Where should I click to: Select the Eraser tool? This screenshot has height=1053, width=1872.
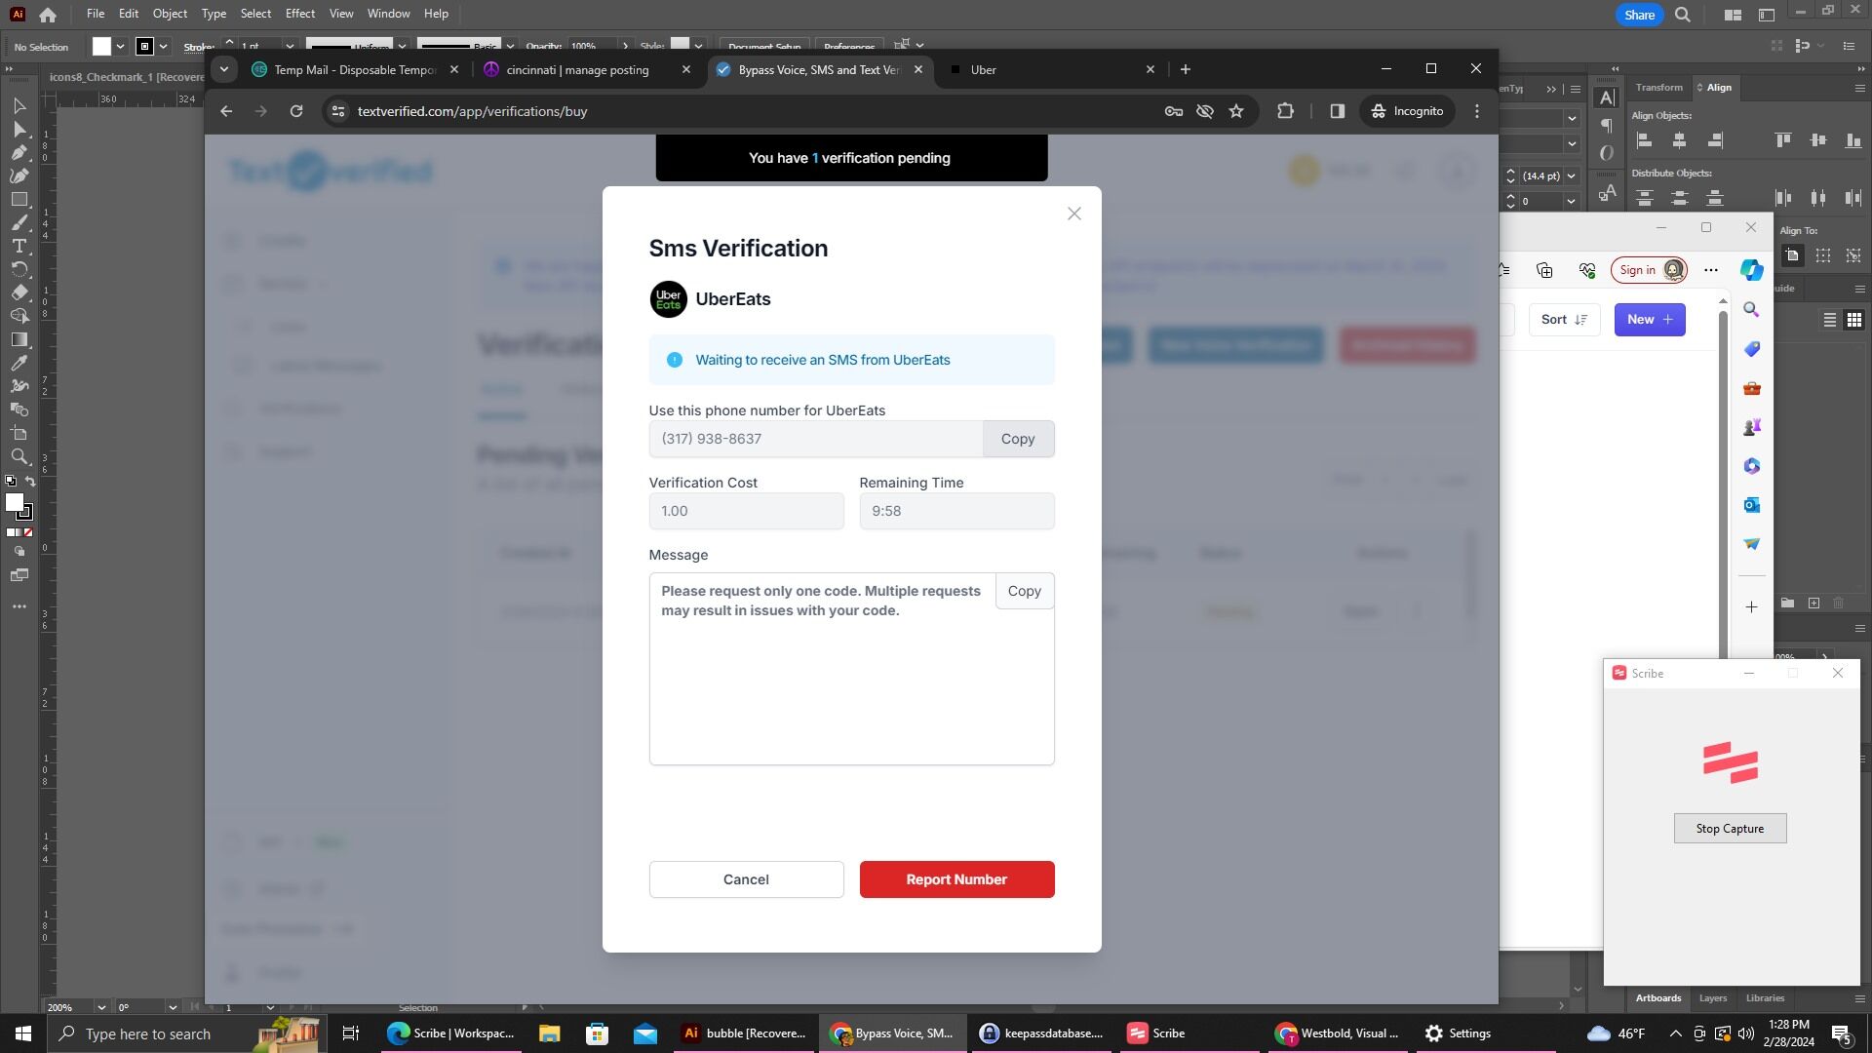[x=19, y=292]
